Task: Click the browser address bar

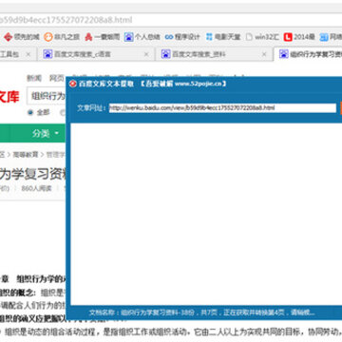Action: 171,20
